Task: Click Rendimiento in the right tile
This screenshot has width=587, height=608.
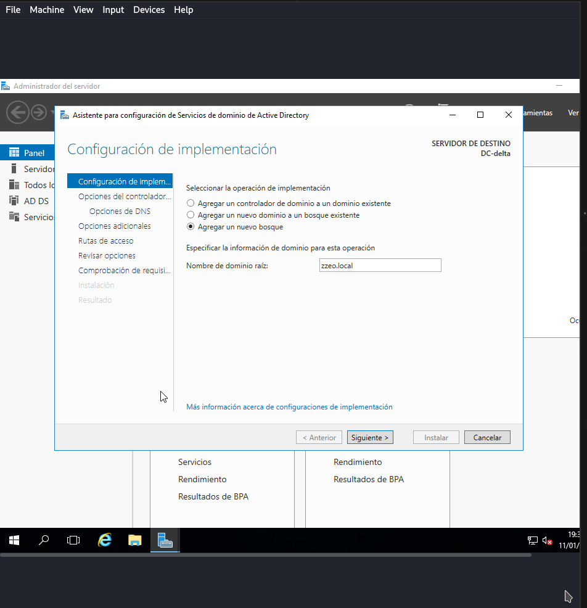Action: 358,462
